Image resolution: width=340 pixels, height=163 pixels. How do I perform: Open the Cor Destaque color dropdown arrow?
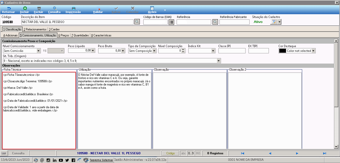pyautogui.click(x=313, y=51)
